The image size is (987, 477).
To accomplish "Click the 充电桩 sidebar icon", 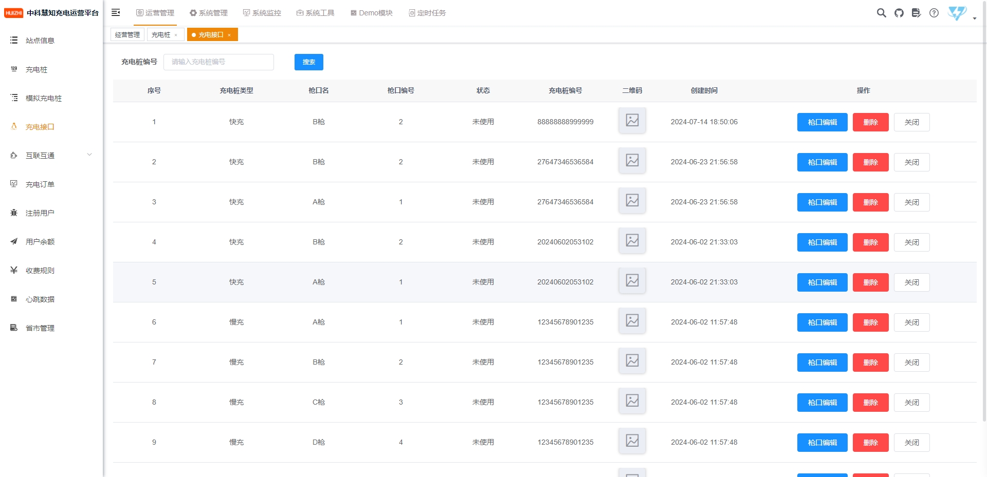I will click(14, 69).
